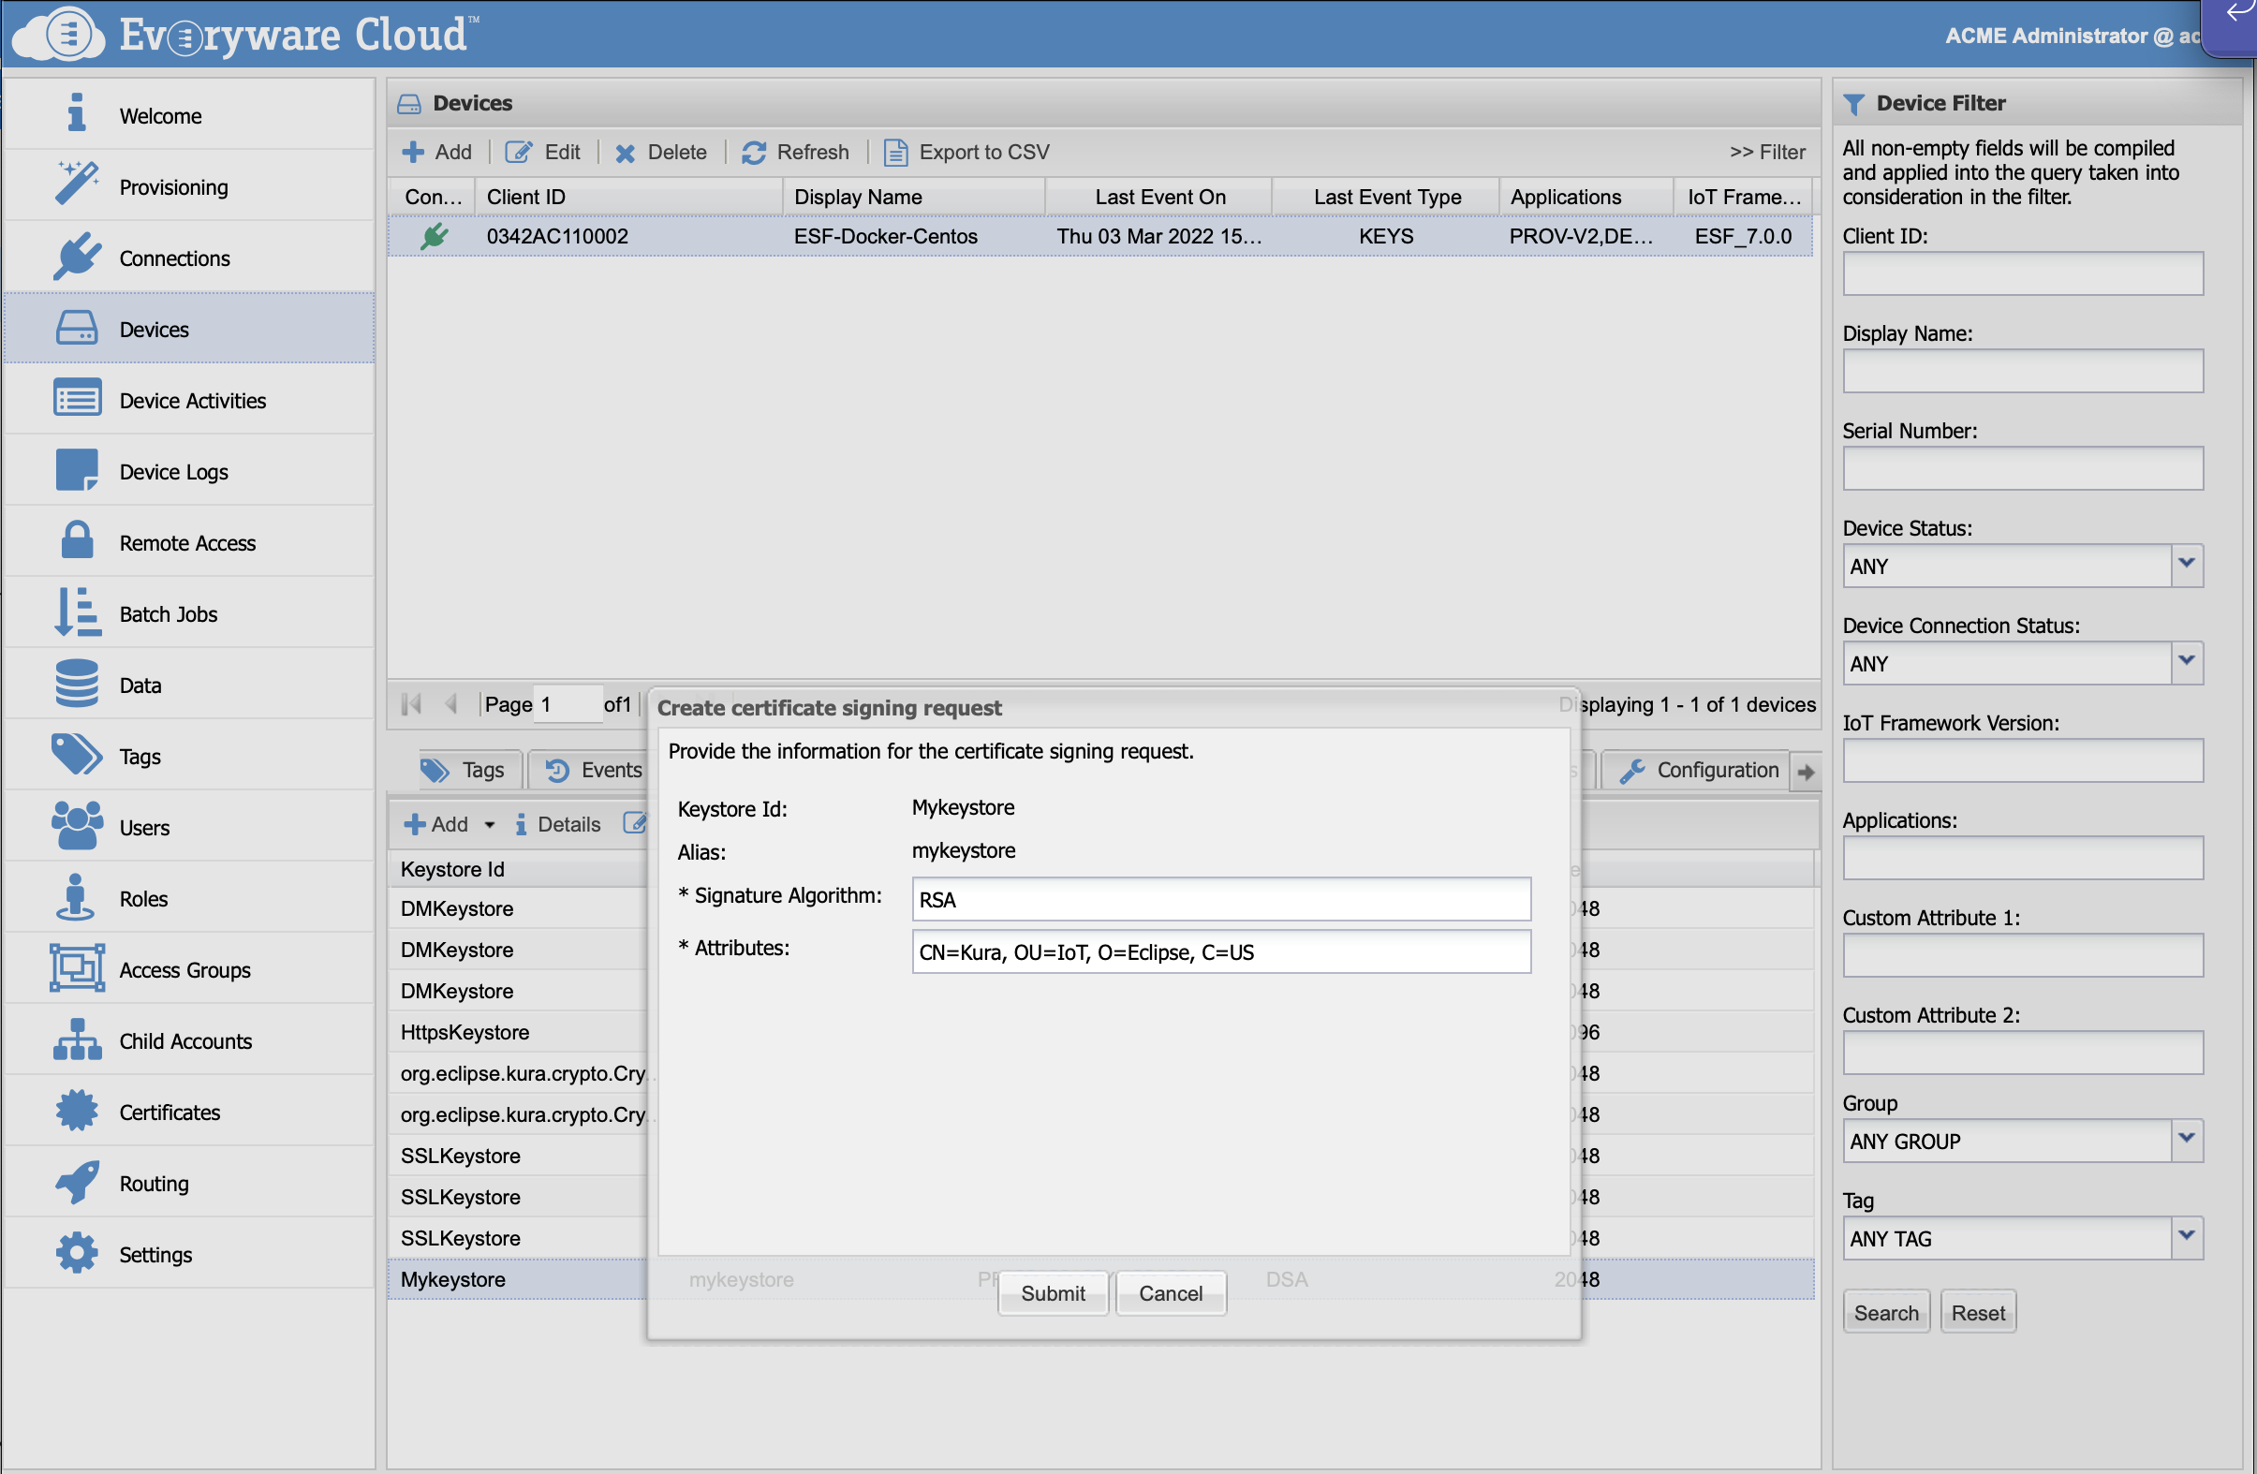Open Connections plug icon in sidebar
This screenshot has width=2257, height=1474.
77,256
